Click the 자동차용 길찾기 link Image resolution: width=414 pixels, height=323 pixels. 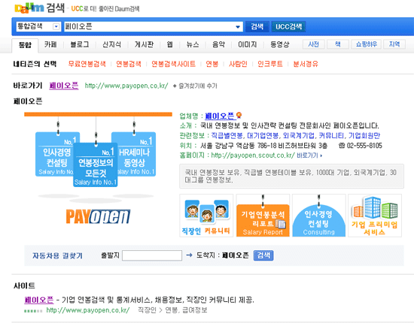(x=57, y=255)
